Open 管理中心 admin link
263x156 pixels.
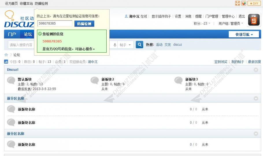(228, 16)
